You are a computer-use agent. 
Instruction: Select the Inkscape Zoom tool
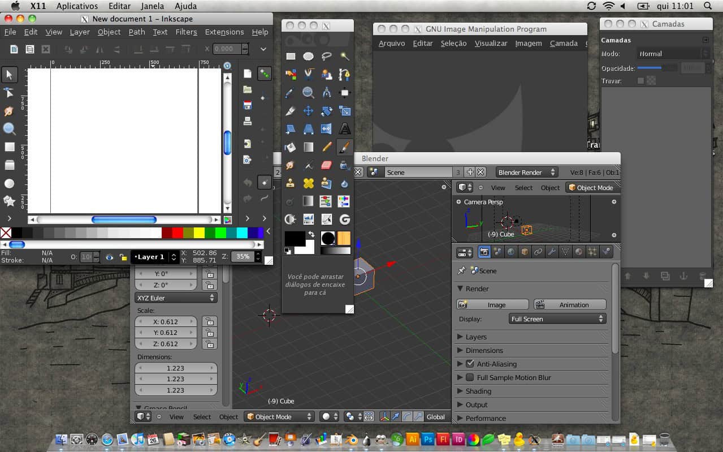(x=10, y=129)
